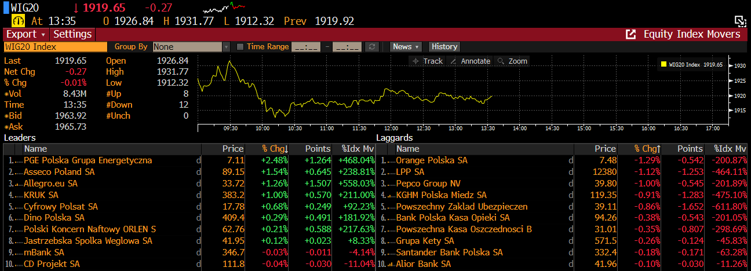751x271 pixels.
Task: Select Alior Bank SA row
Action: pyautogui.click(x=562, y=264)
